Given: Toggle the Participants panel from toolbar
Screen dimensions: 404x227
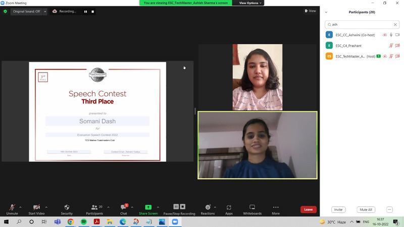Looking at the screenshot, I should (x=94, y=209).
